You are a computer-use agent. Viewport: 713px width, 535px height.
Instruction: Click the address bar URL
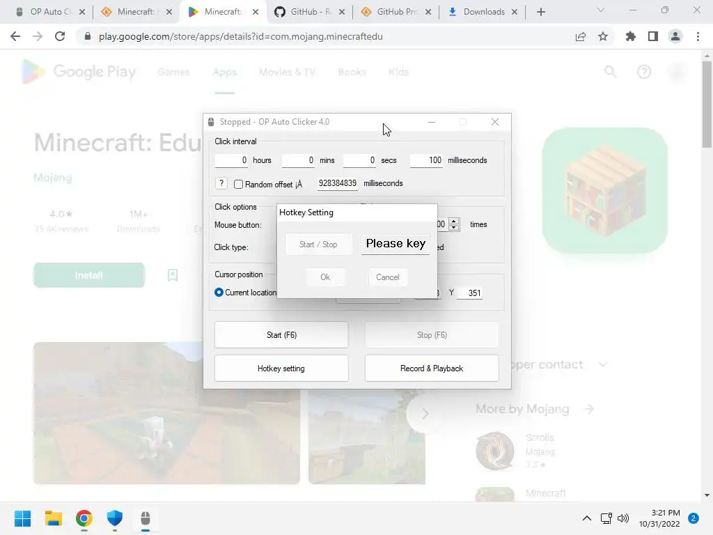pyautogui.click(x=240, y=36)
